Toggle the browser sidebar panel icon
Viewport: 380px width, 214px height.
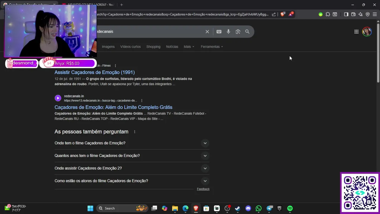tap(346, 14)
